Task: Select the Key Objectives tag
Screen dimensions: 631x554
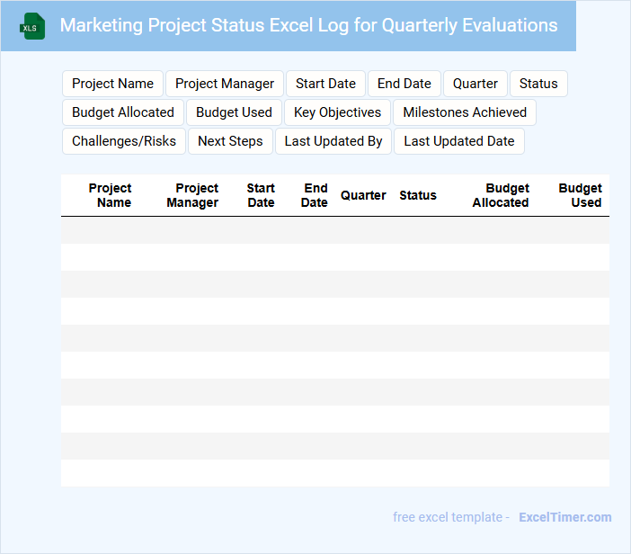Action: (x=337, y=112)
